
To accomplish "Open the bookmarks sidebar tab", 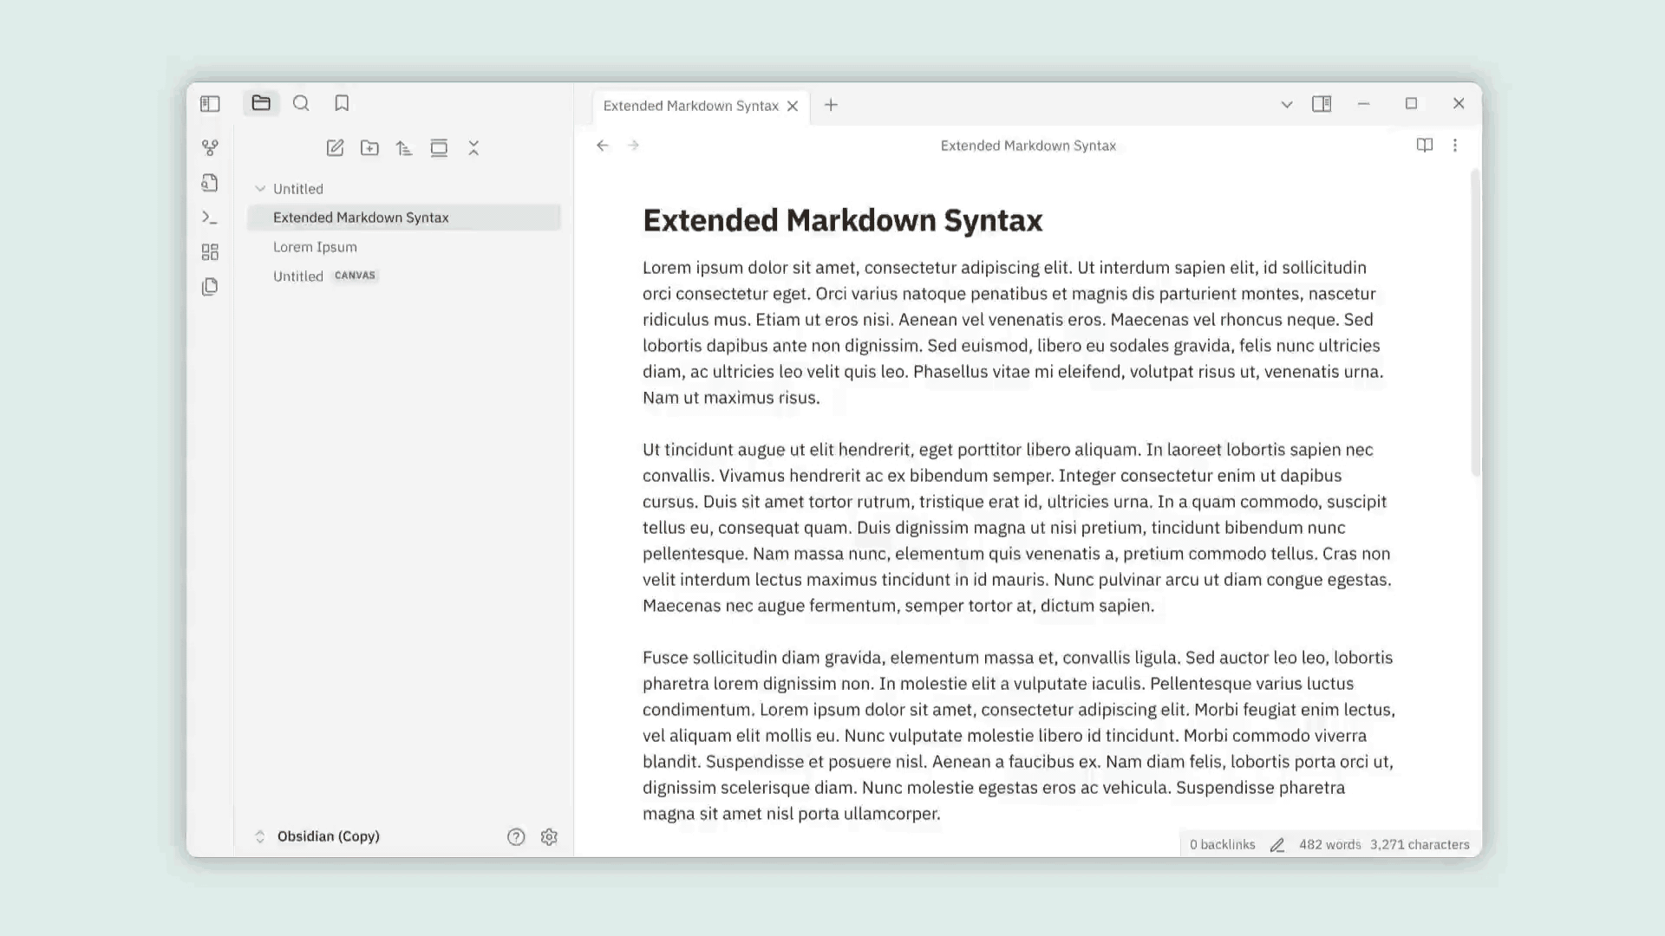I will pos(342,104).
